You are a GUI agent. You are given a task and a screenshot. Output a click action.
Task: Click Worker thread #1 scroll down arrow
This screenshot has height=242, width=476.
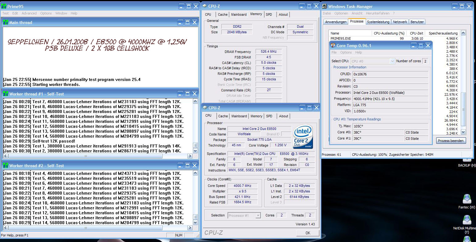pos(195,151)
